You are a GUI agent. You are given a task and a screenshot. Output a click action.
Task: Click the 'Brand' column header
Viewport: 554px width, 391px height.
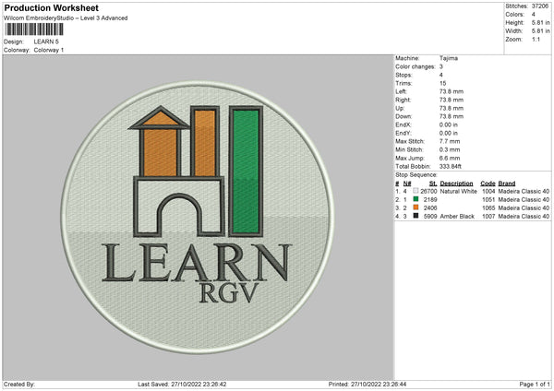[x=507, y=184]
